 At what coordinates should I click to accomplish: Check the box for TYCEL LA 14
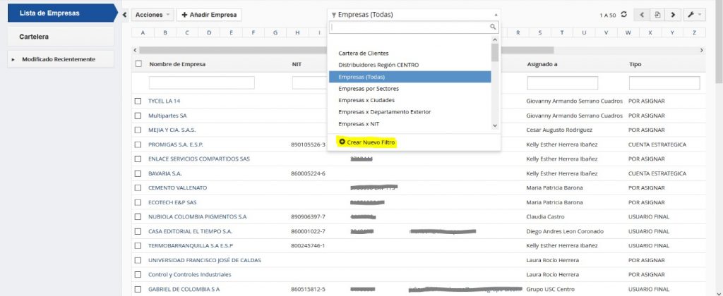138,101
